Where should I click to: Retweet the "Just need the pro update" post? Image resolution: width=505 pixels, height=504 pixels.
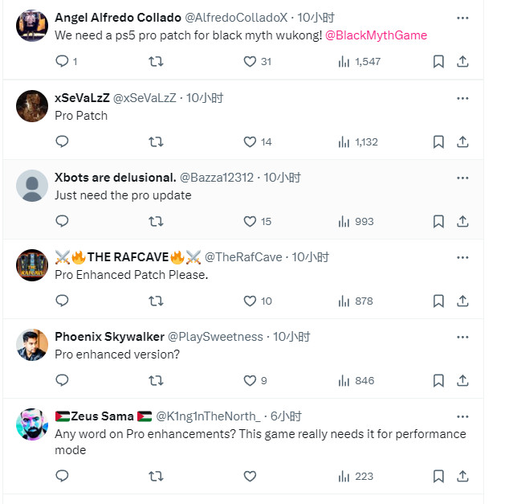coord(157,221)
